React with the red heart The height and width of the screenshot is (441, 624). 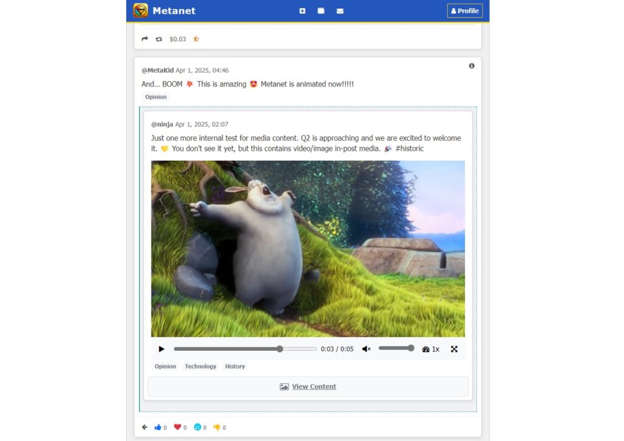[x=177, y=428]
